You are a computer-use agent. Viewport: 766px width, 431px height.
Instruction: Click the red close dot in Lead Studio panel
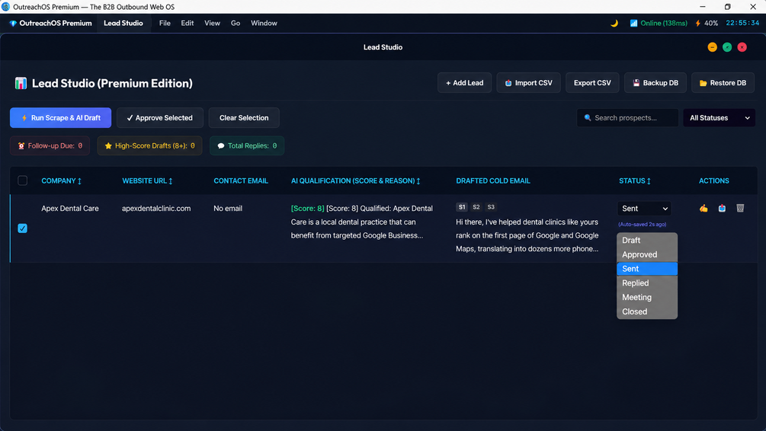pyautogui.click(x=742, y=47)
